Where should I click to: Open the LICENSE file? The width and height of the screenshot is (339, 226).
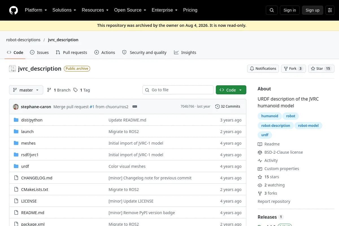[x=29, y=201]
